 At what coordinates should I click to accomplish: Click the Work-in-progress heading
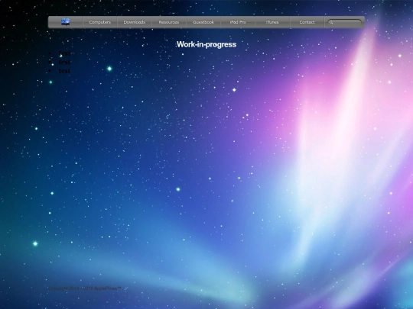click(206, 44)
